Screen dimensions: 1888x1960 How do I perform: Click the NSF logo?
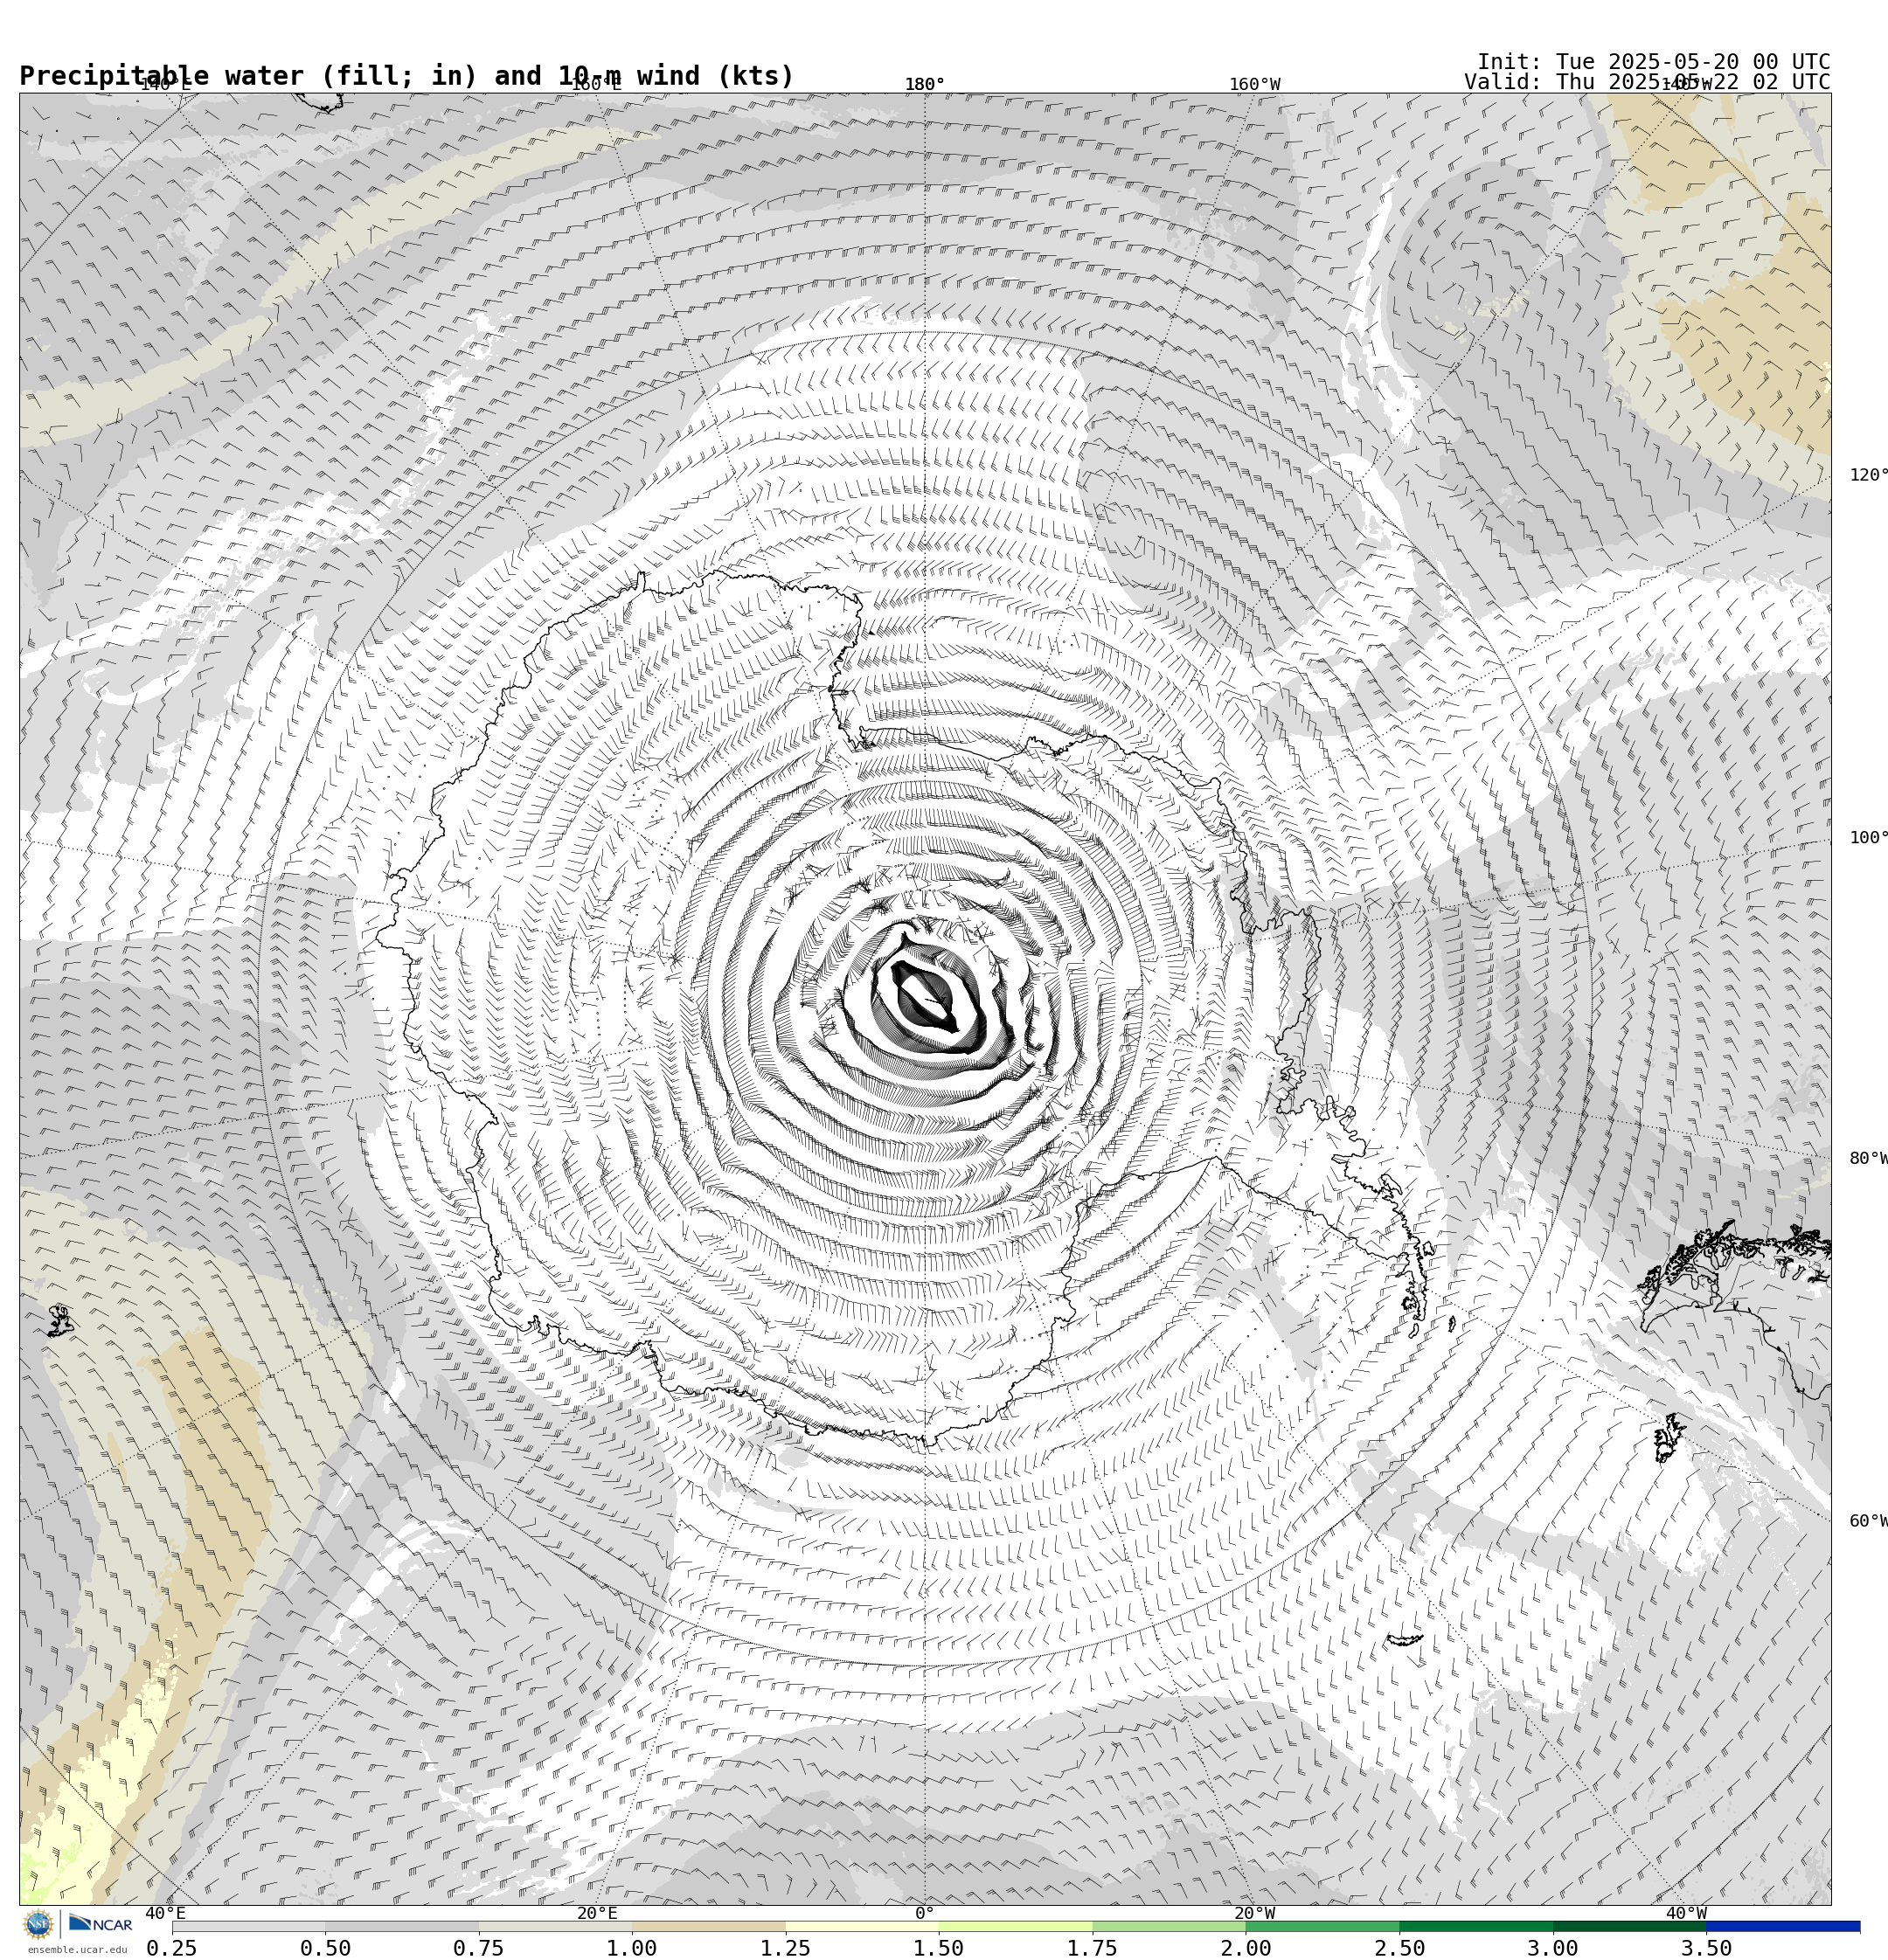click(x=38, y=1923)
